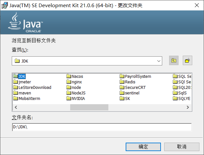Viewport: 204px width, 155px height.
Task: Click the Create New Folder icon
Action: 187,61
